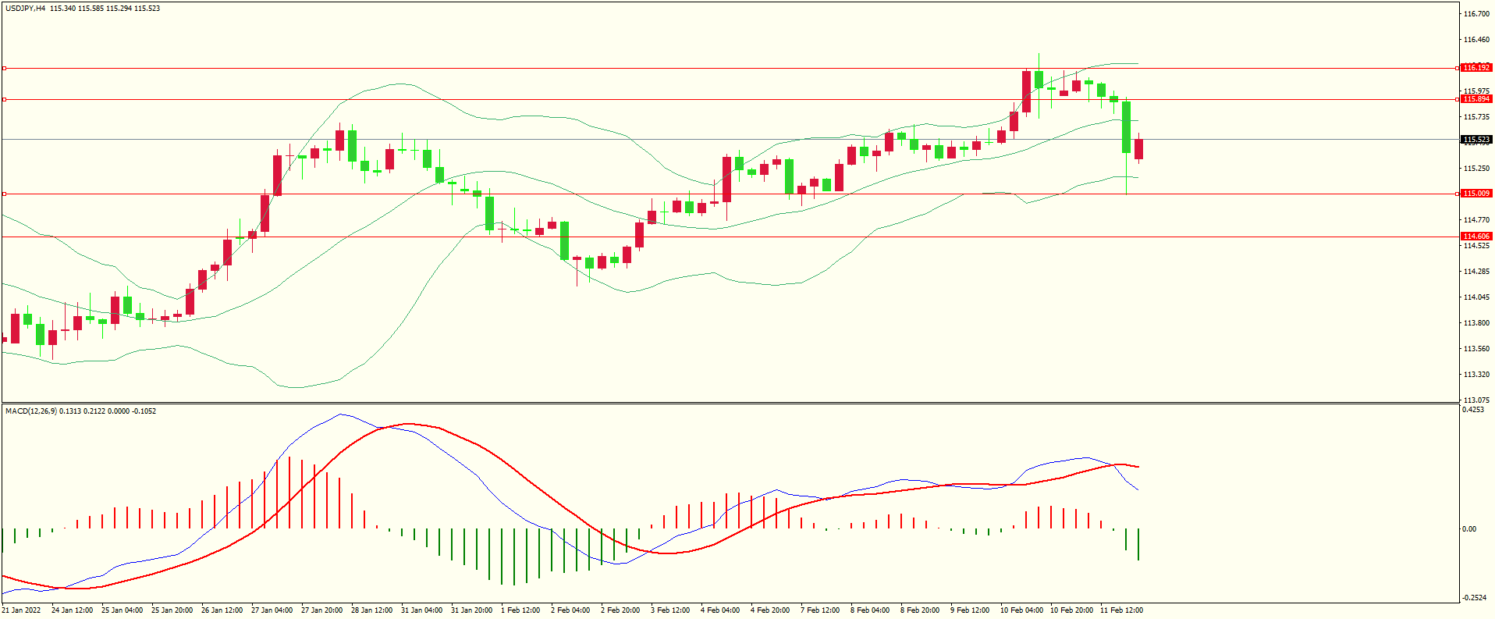The image size is (1495, 619).
Task: Select the left handle of the 115.894 line
Action: 4,100
